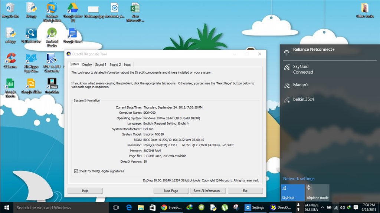This screenshot has width=380, height=213.
Task: Click the volume speaker tray icon
Action: click(342, 207)
